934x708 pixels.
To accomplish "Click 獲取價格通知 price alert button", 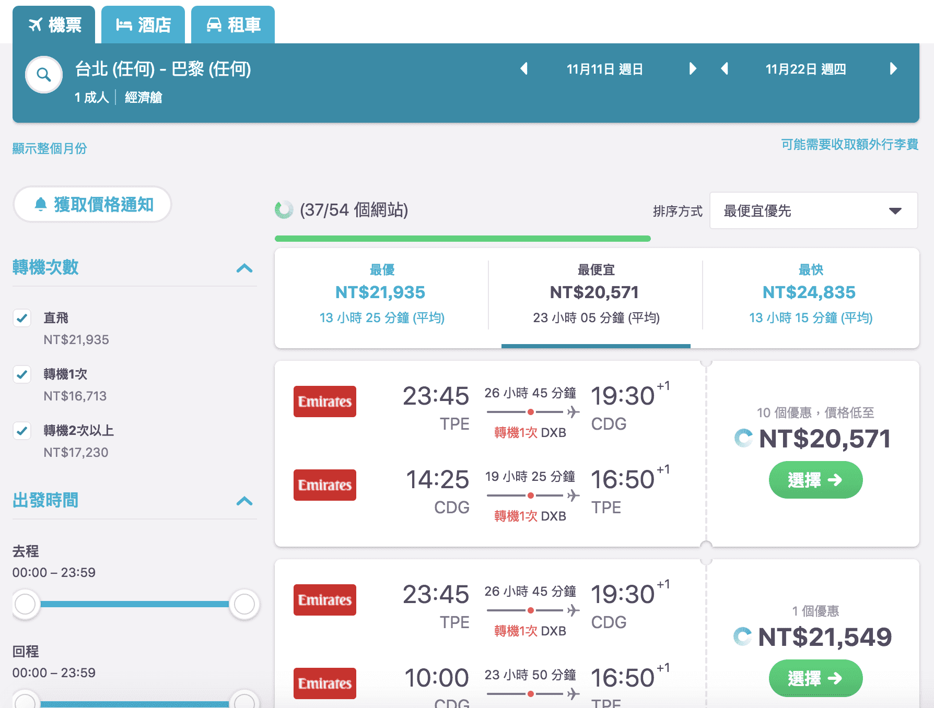I will (92, 204).
